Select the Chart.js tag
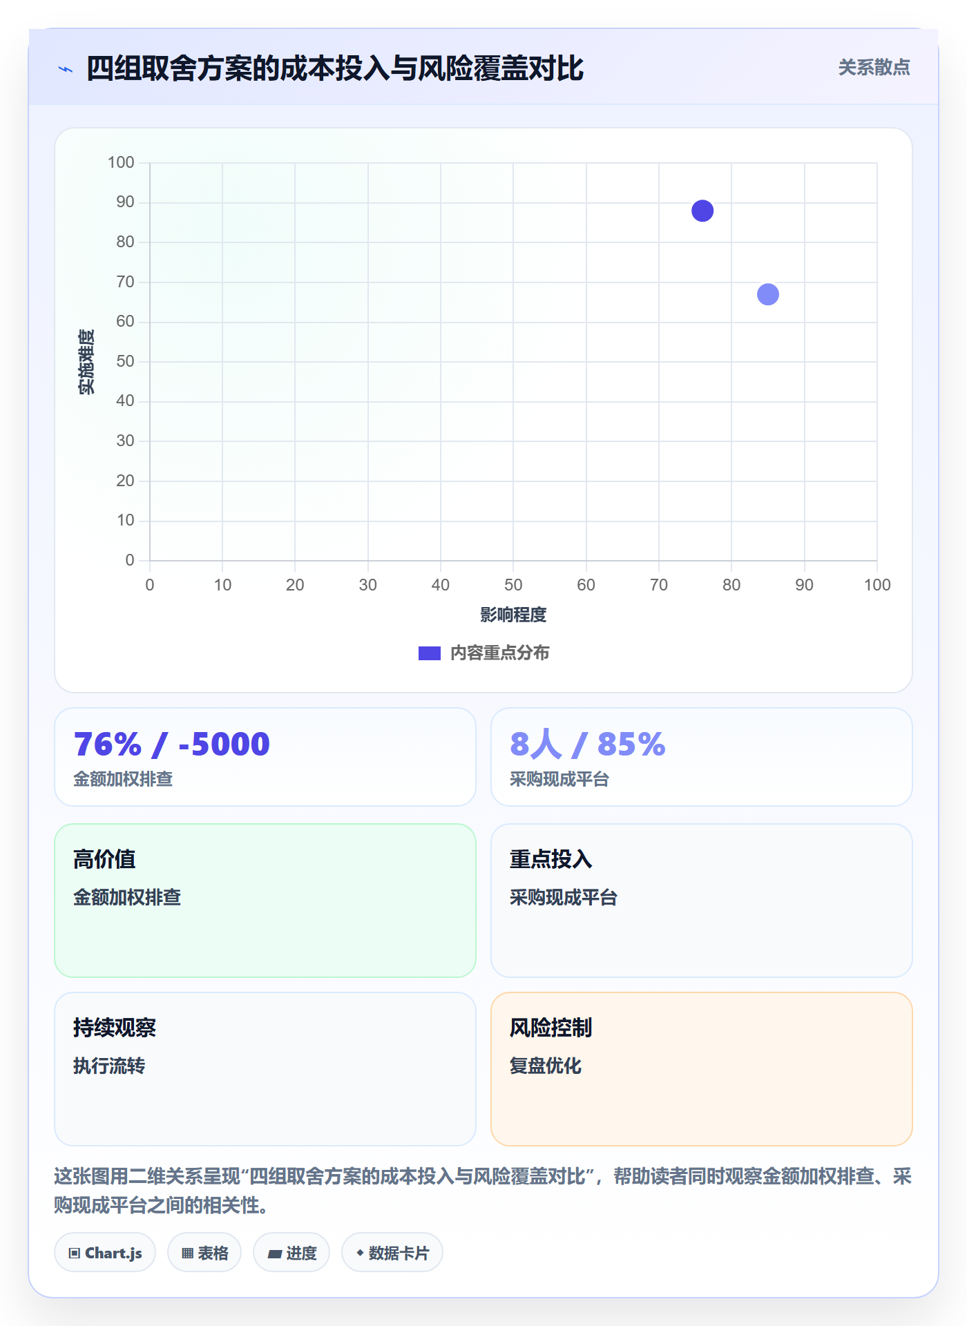The width and height of the screenshot is (967, 1326). coord(105,1252)
